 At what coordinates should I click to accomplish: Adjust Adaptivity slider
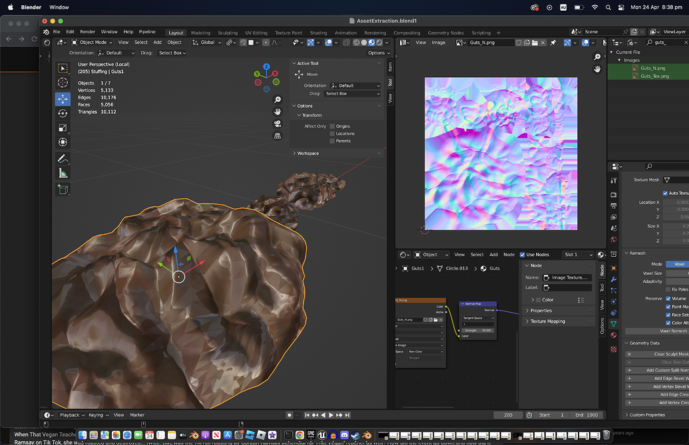(677, 281)
